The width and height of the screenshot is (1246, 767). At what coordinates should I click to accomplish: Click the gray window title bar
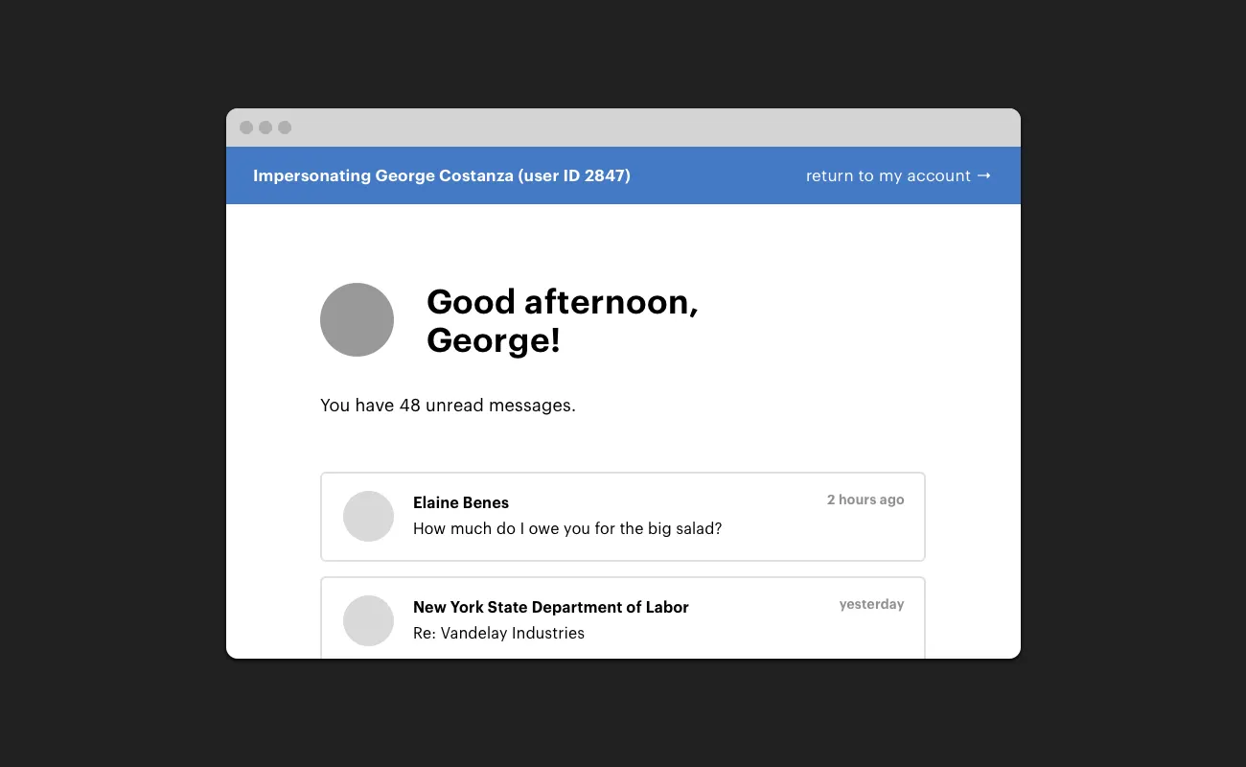click(x=623, y=128)
